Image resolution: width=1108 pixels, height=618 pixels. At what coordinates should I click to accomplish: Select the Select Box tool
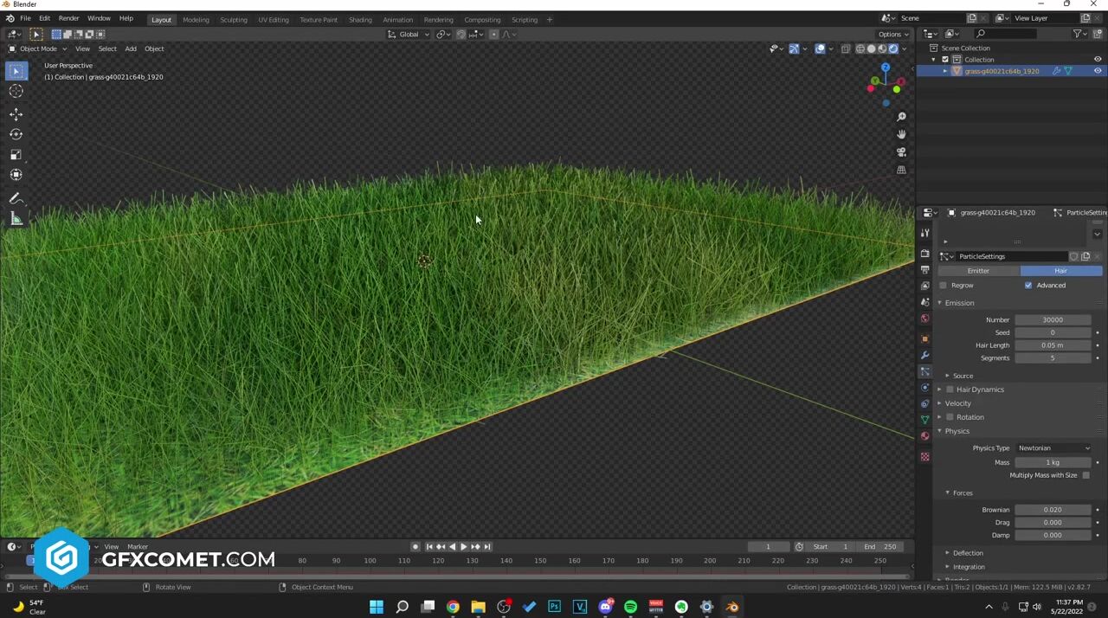(x=16, y=72)
